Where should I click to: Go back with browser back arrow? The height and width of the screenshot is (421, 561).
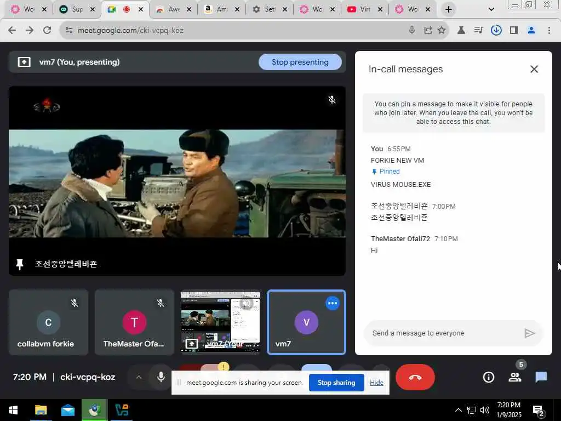point(12,31)
